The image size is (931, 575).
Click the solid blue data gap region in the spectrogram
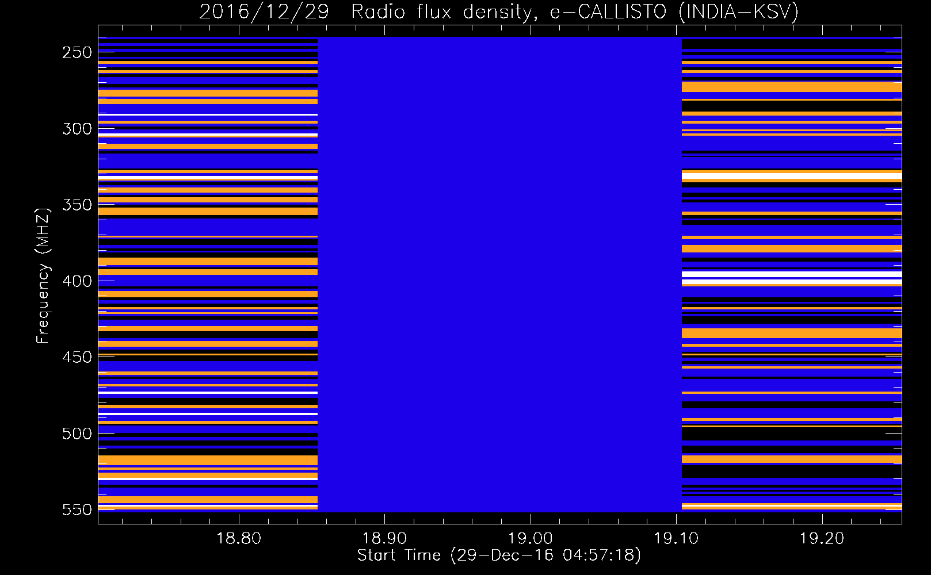click(499, 274)
